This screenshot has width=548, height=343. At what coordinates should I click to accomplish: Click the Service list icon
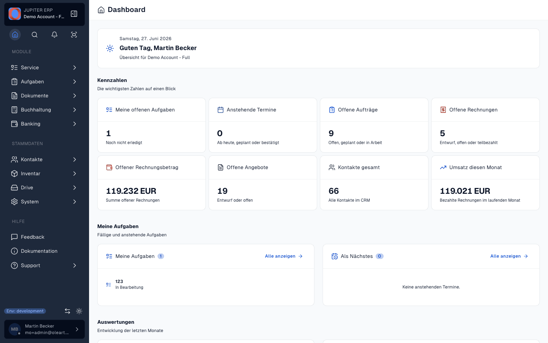tap(14, 68)
